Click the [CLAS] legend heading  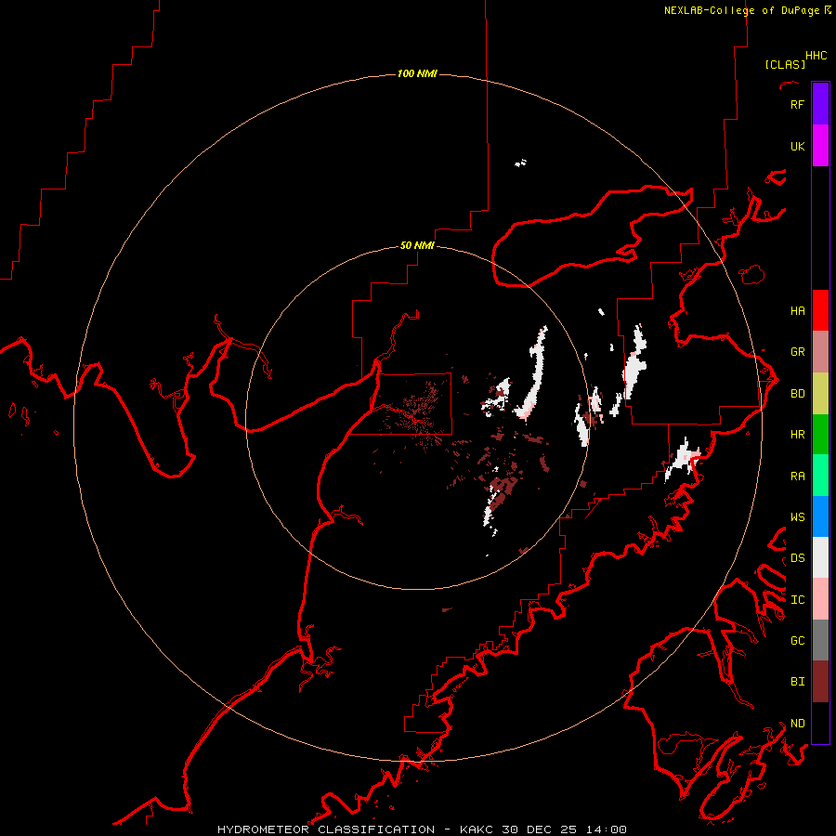point(785,64)
